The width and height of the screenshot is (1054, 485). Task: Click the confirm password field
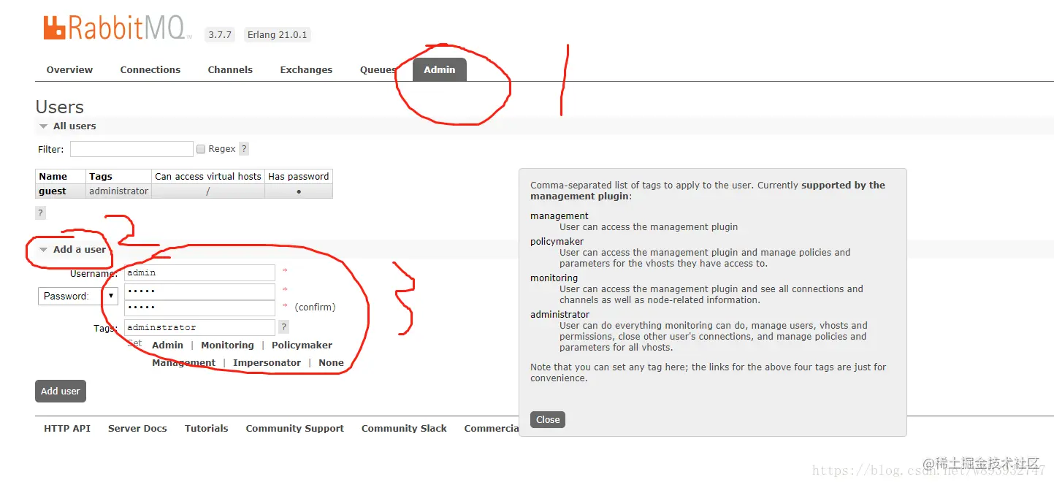tap(199, 308)
